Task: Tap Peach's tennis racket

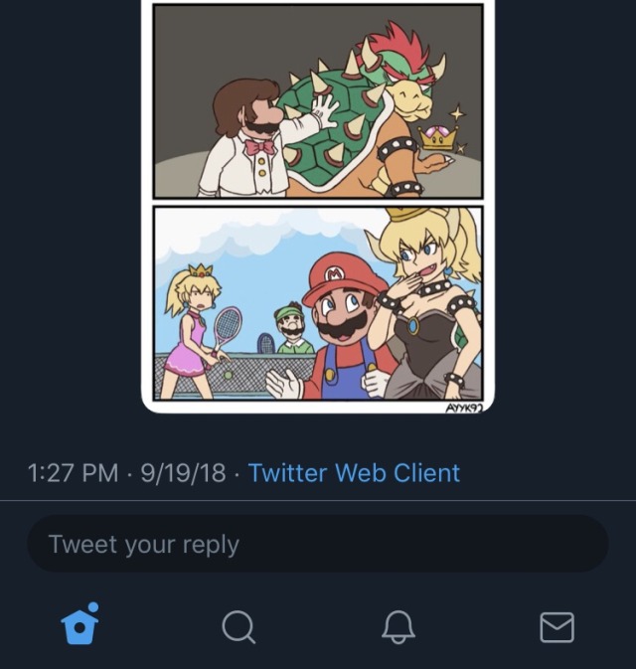Action: tap(227, 325)
